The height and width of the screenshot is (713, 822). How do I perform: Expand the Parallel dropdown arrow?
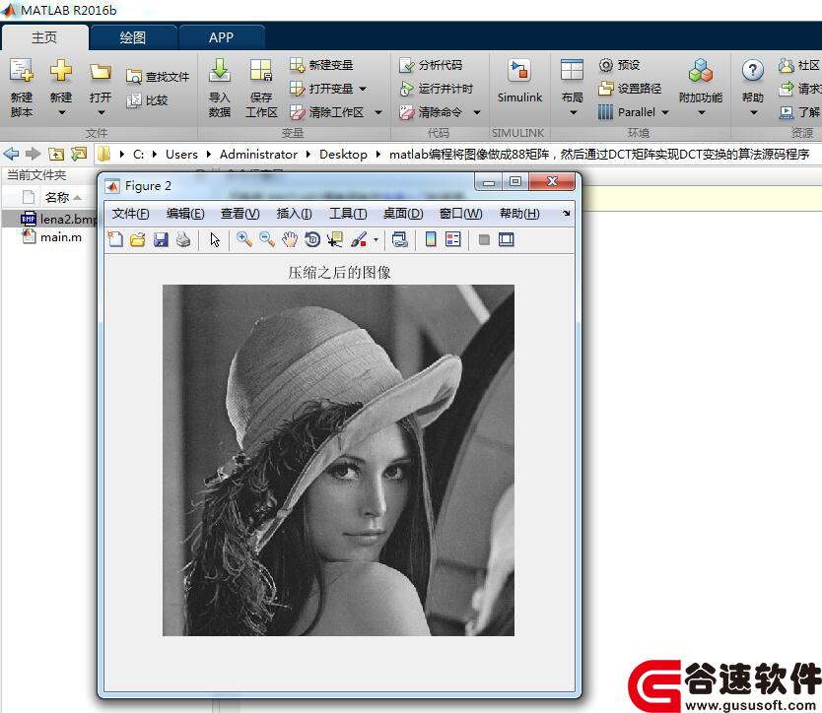664,112
